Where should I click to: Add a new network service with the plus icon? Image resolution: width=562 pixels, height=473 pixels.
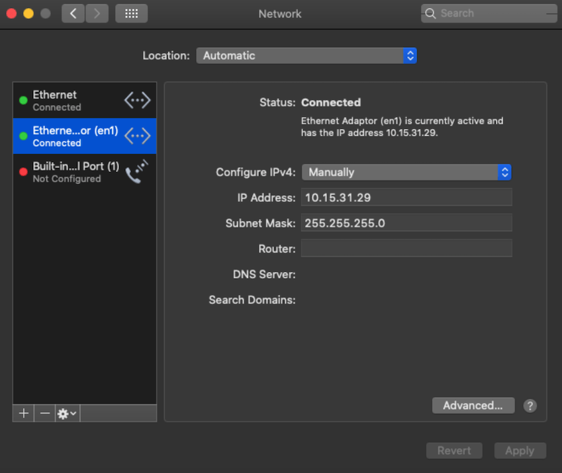point(23,413)
